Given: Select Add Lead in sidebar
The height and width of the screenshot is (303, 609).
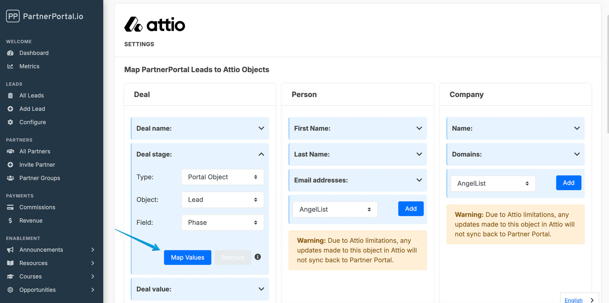Looking at the screenshot, I should [x=32, y=109].
